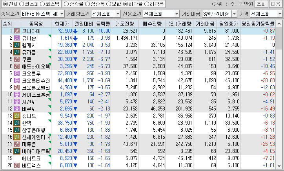Sort by 종목명 column header
This screenshot has height=171, width=284.
pyautogui.click(x=36, y=24)
